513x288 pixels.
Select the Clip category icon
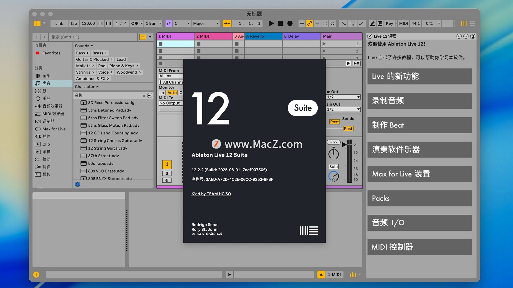tap(38, 144)
